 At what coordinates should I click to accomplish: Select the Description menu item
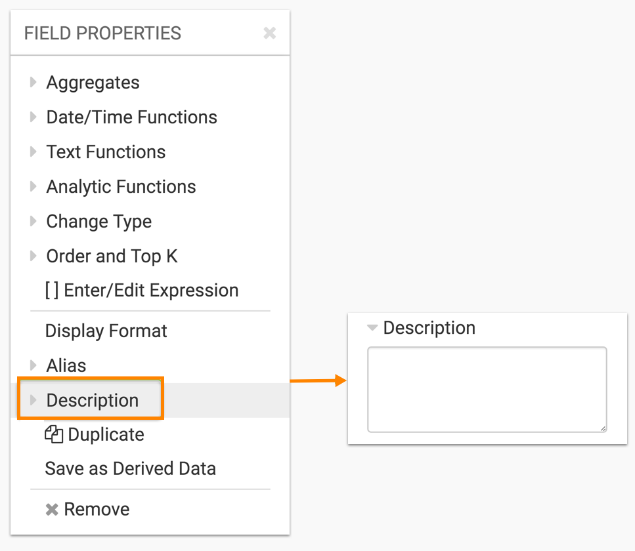pyautogui.click(x=92, y=401)
